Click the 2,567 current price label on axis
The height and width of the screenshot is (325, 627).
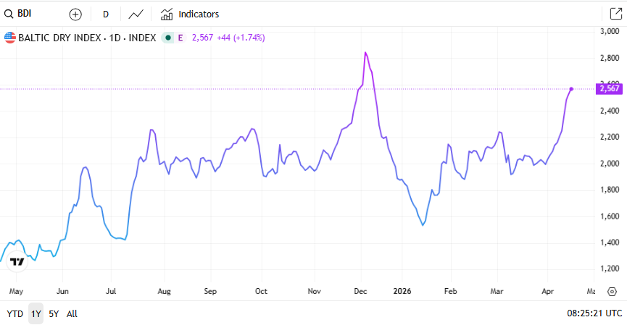tap(610, 88)
